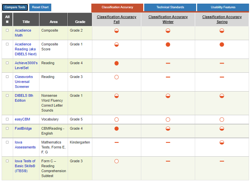Image resolution: width=251 pixels, height=183 pixels.
Task: Open the Acadience Math link
Action: tap(23, 33)
